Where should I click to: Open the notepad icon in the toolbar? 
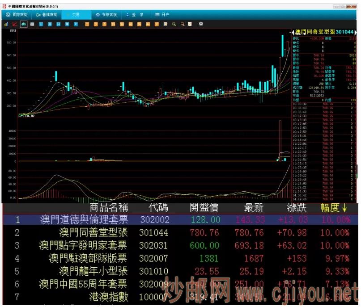[190, 24]
